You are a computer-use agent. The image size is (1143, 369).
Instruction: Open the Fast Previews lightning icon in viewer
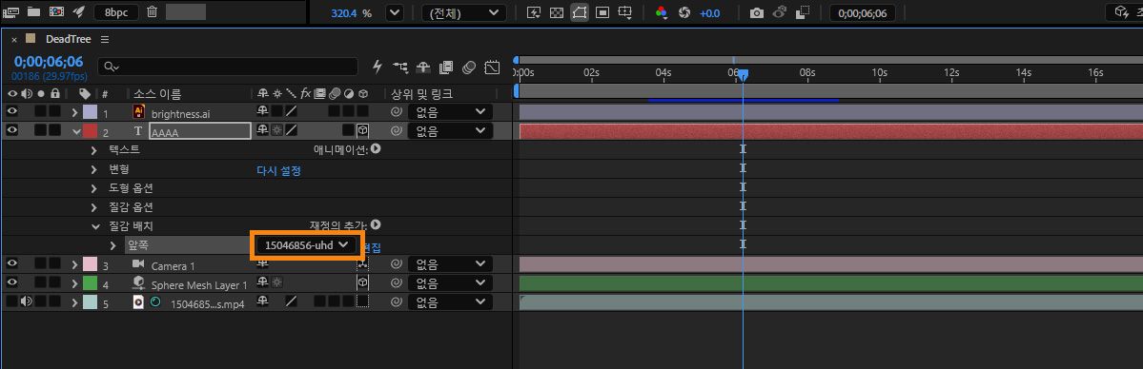coord(534,13)
